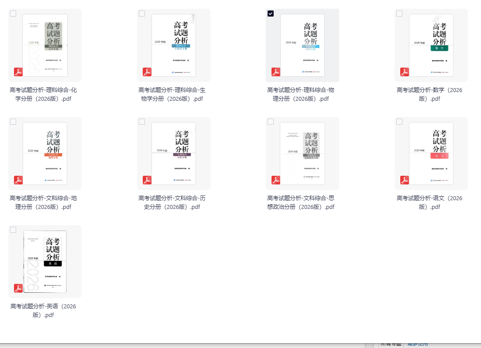Preview the 生物学分册 cover image
Viewport: 481px width, 348px height.
pos(174,45)
